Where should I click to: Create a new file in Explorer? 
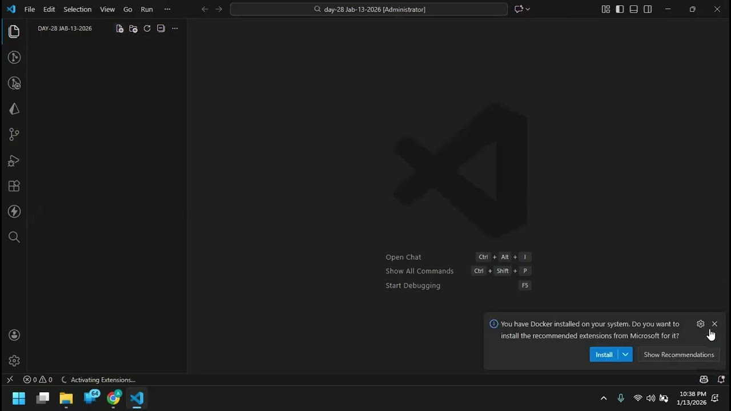[119, 29]
